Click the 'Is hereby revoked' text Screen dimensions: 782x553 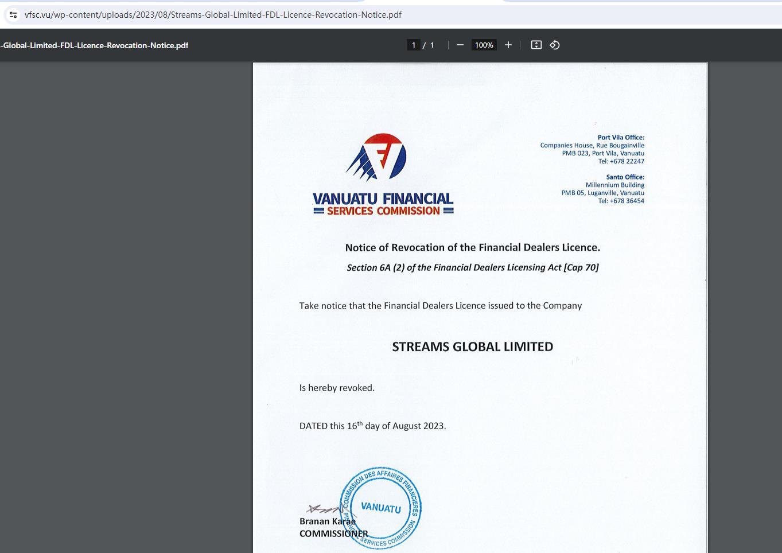pos(337,388)
